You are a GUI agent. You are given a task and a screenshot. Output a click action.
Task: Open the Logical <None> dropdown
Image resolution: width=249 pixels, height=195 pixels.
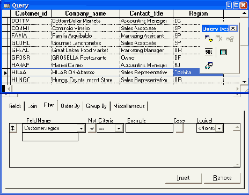click(x=219, y=128)
